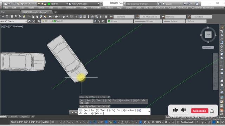Open the Text-01 layer dropdown in Layers toolbar
Viewport: 225px width, 126px height.
[x=67, y=21]
